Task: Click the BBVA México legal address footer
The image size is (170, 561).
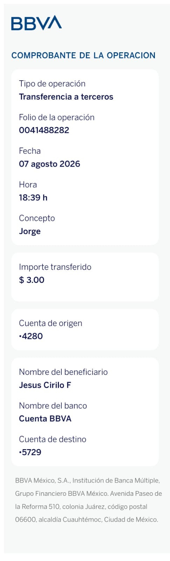Action: click(x=88, y=500)
